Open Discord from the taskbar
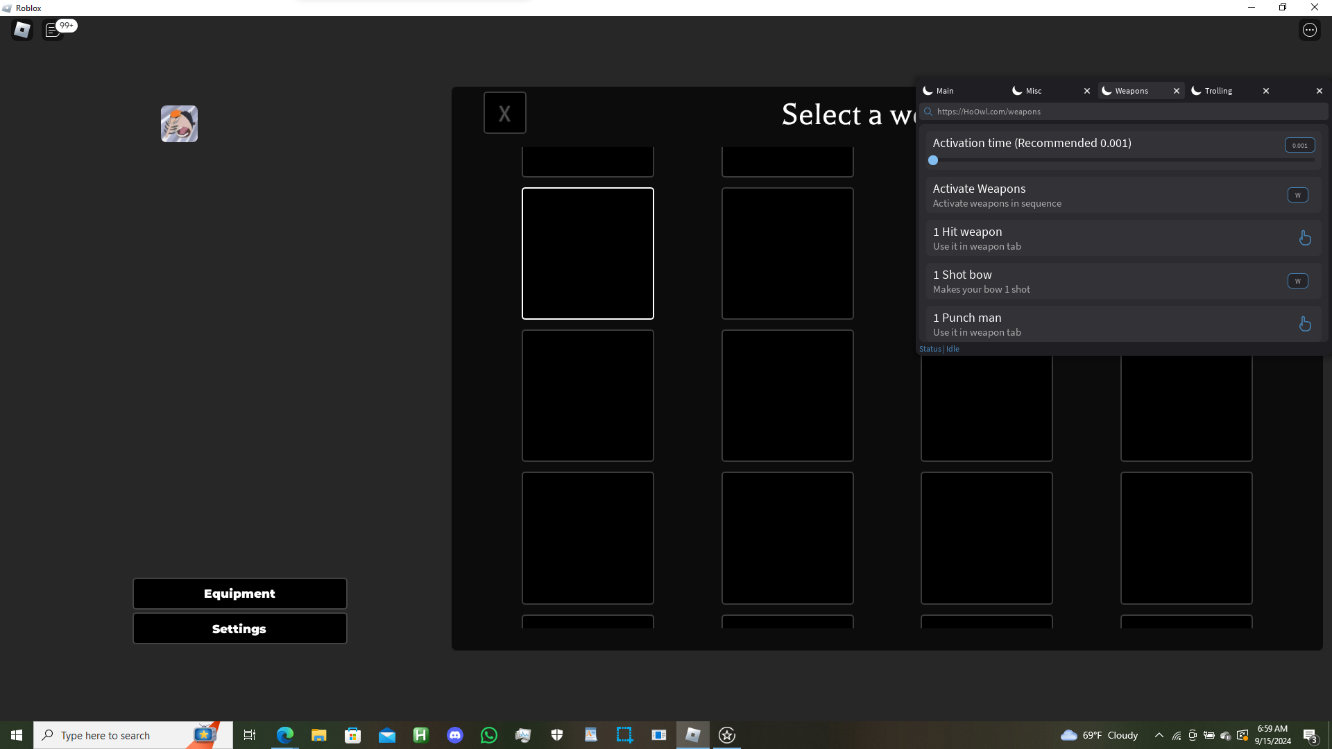 point(455,735)
